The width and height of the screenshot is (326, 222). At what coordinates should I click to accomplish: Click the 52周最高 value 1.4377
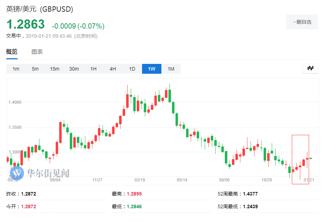250,194
